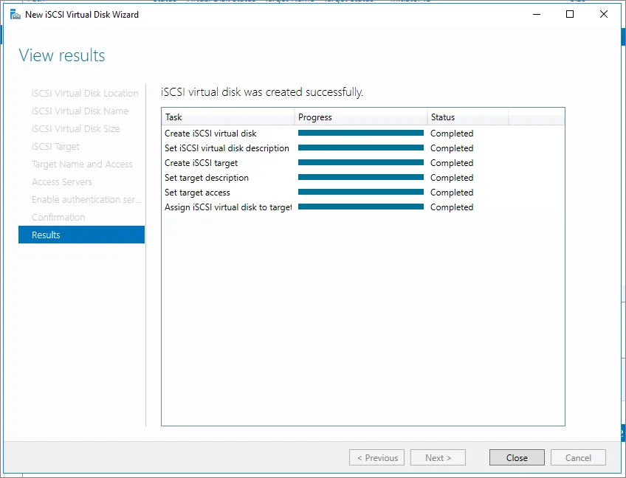Select Assign iSCSI virtual disk to target row
626x478 pixels.
[228, 207]
